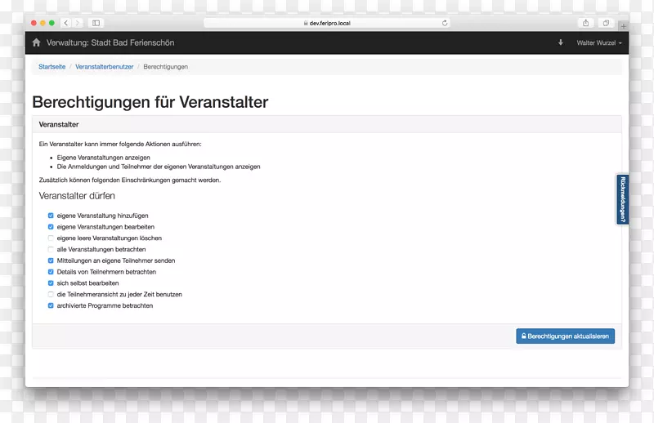Show all tabs overview icon
The image size is (654, 423).
coord(607,23)
